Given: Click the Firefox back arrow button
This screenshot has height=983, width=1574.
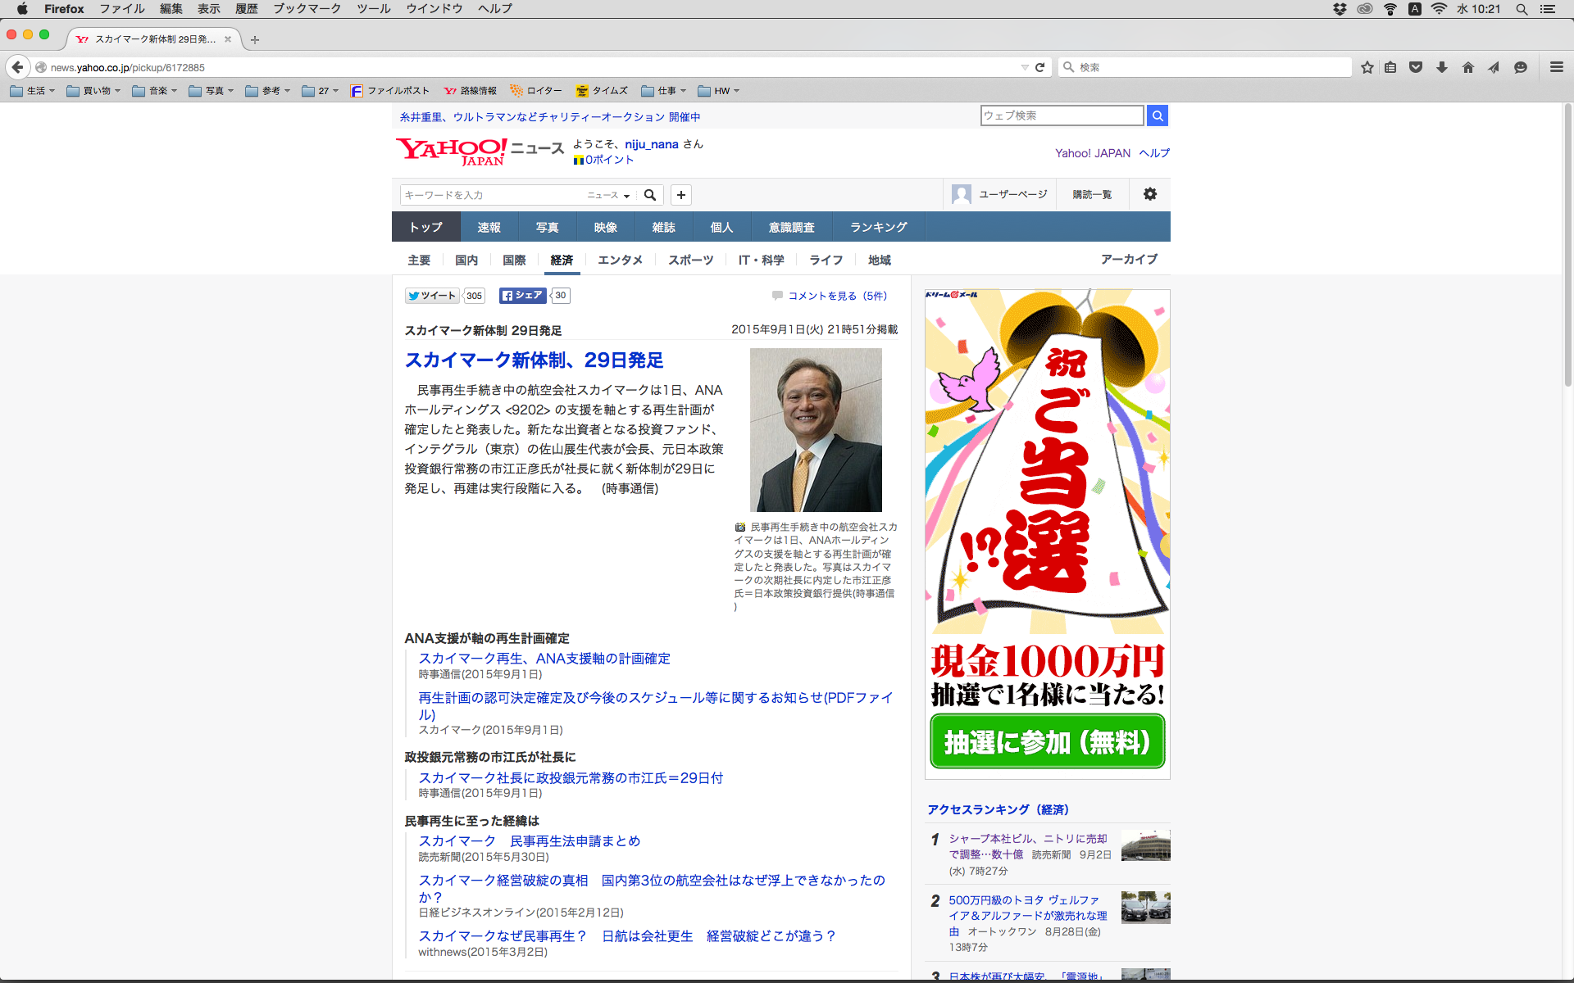Looking at the screenshot, I should tap(17, 67).
